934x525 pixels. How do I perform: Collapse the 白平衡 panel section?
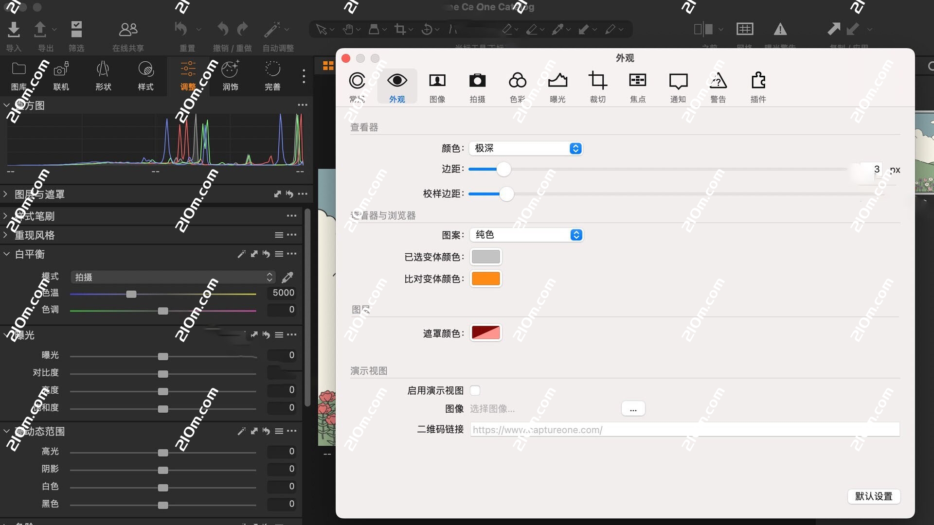point(7,254)
